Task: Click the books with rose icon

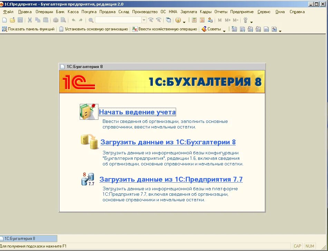Action: coord(89,112)
